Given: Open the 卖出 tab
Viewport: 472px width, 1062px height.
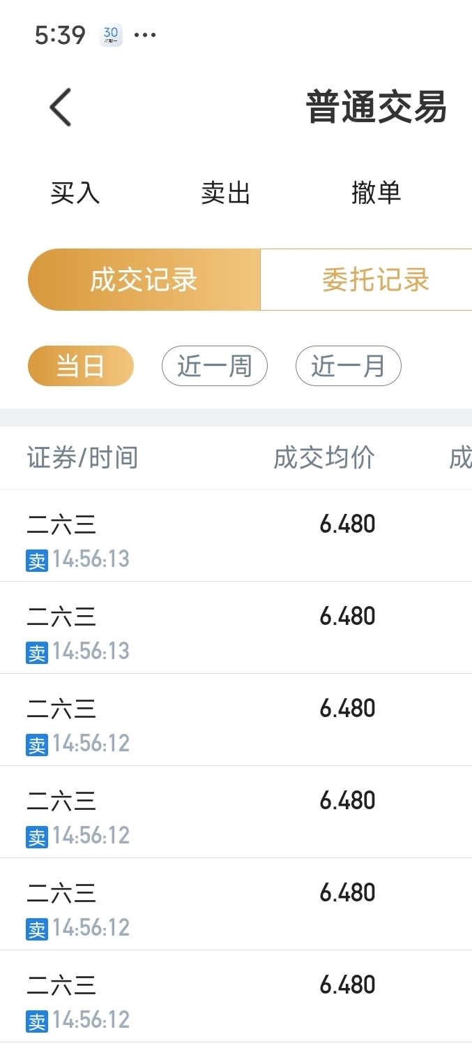Looking at the screenshot, I should click(x=226, y=193).
